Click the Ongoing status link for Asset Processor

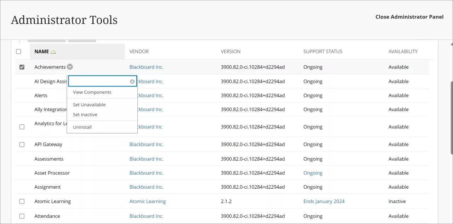click(313, 173)
